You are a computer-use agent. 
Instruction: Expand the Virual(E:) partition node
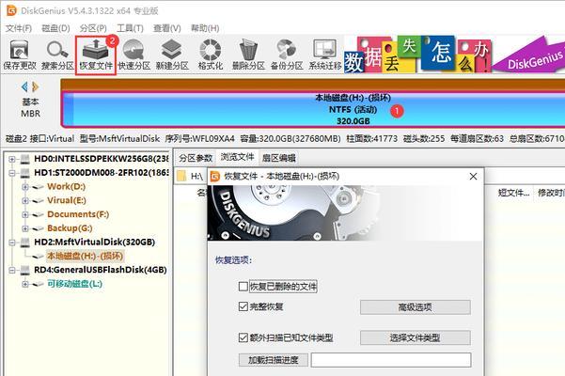point(25,200)
